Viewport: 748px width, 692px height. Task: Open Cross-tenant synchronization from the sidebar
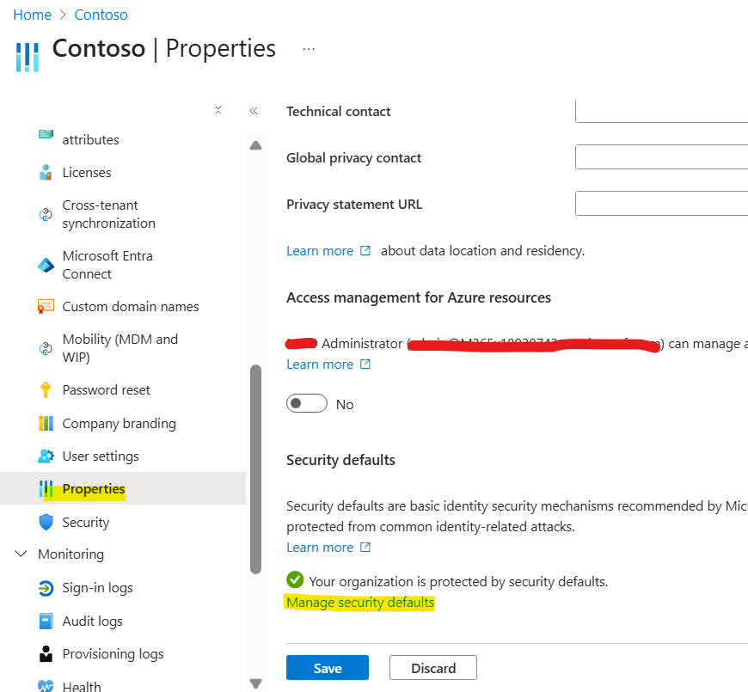[x=47, y=213]
